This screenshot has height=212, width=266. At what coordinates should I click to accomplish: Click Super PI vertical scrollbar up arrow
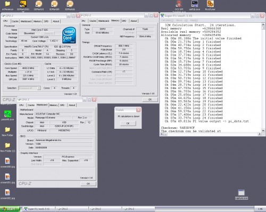[x=263, y=25]
